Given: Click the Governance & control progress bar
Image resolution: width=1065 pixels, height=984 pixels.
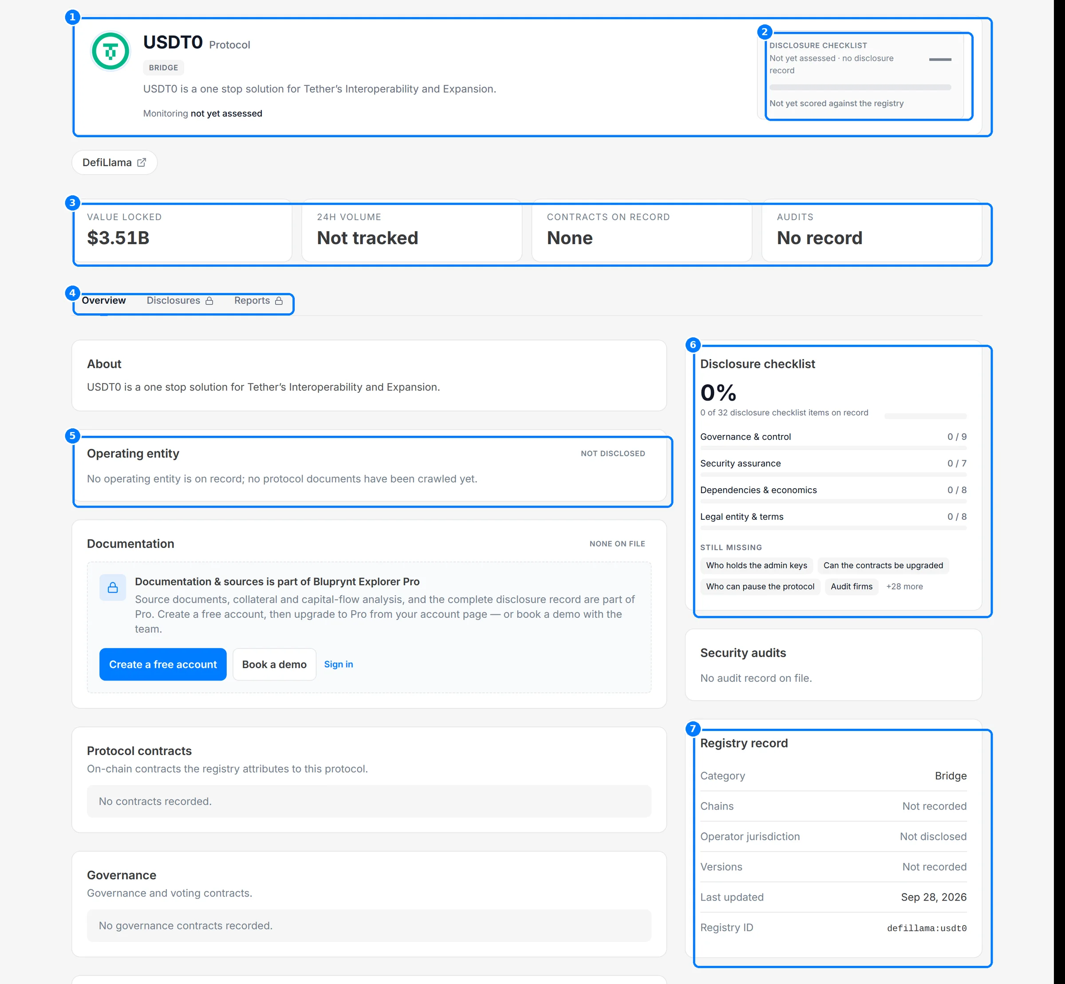Looking at the screenshot, I should click(x=833, y=448).
